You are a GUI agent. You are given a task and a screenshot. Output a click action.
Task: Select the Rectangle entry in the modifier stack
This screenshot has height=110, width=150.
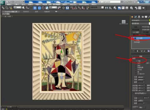[137, 42]
